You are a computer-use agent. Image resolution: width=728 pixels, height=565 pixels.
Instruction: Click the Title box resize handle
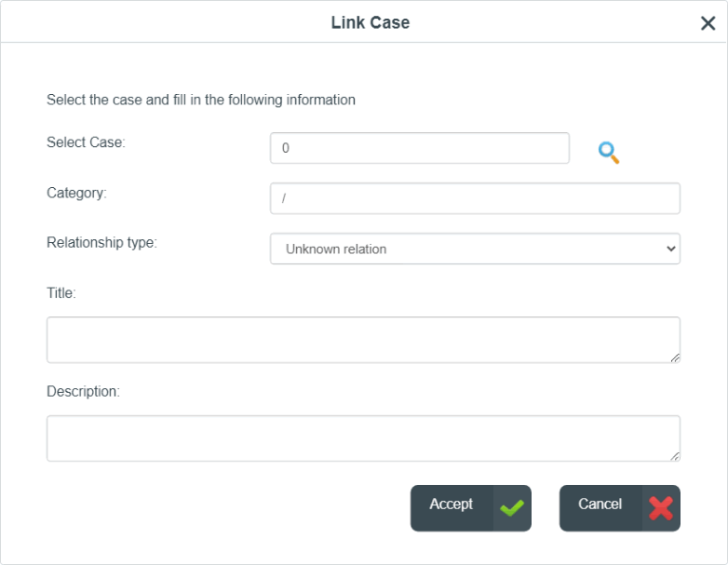tap(675, 357)
